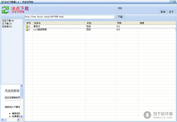Open the 菜单 menu button
177x122 pixels.
pyautogui.click(x=163, y=12)
